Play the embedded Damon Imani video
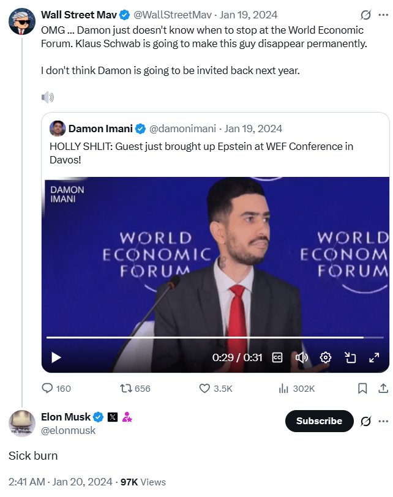The image size is (393, 497). [56, 357]
